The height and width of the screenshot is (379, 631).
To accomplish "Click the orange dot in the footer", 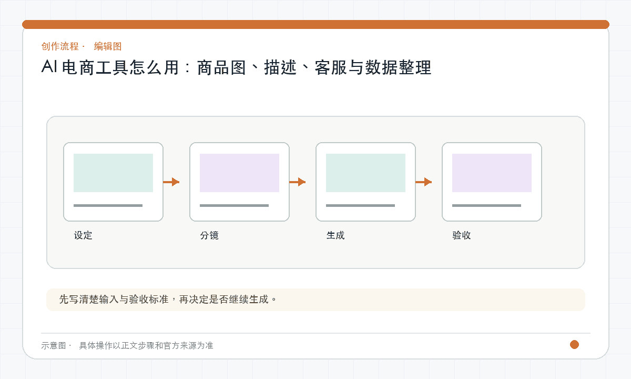I will tap(574, 344).
